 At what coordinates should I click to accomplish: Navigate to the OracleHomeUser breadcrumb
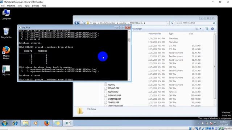point(108,23)
